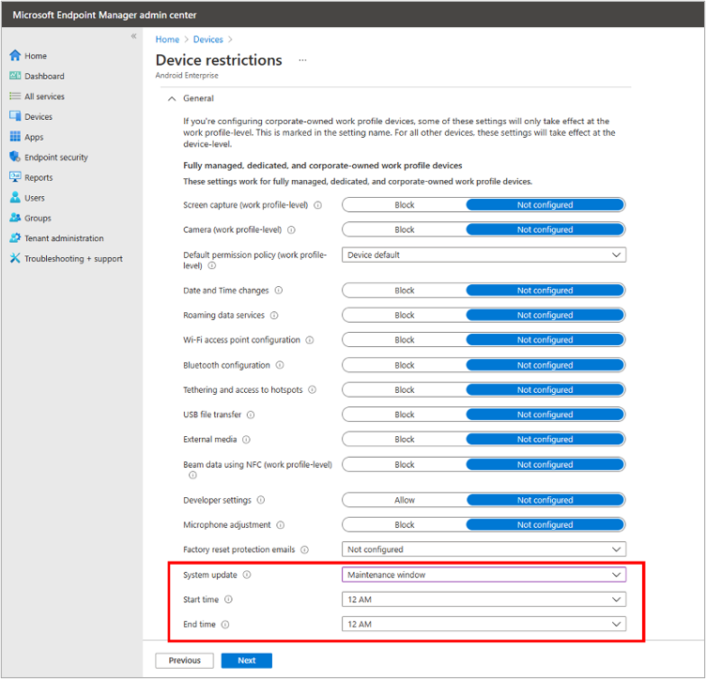Show info for External media

tap(246, 439)
